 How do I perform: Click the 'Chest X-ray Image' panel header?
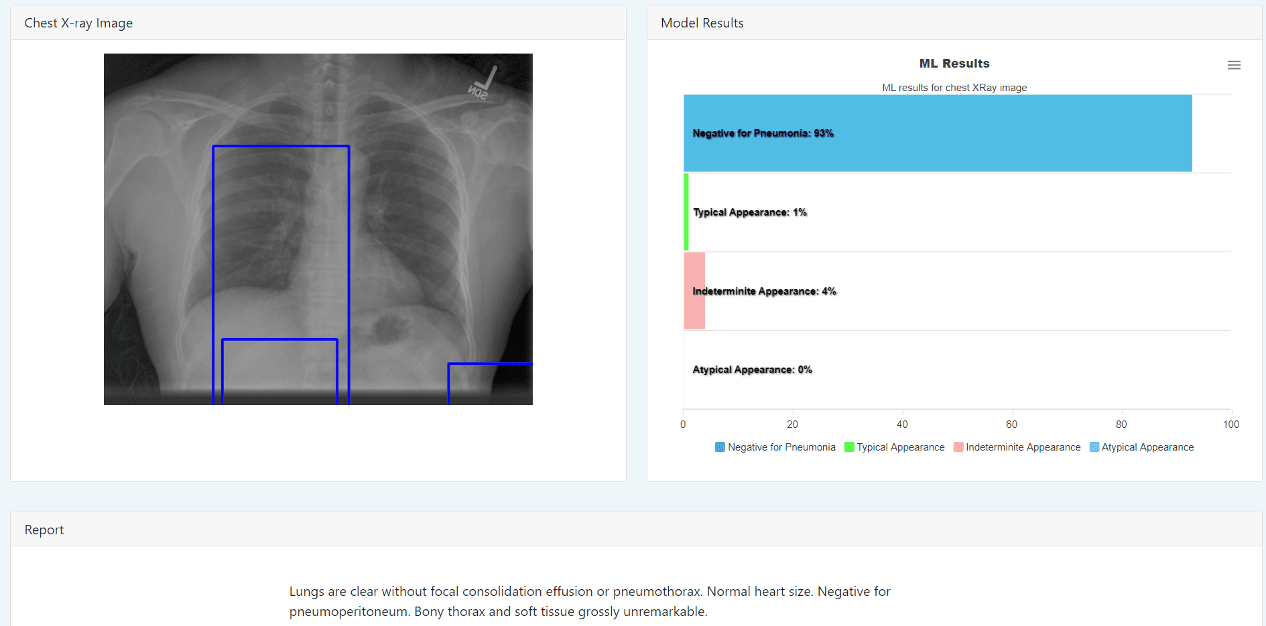(x=78, y=22)
